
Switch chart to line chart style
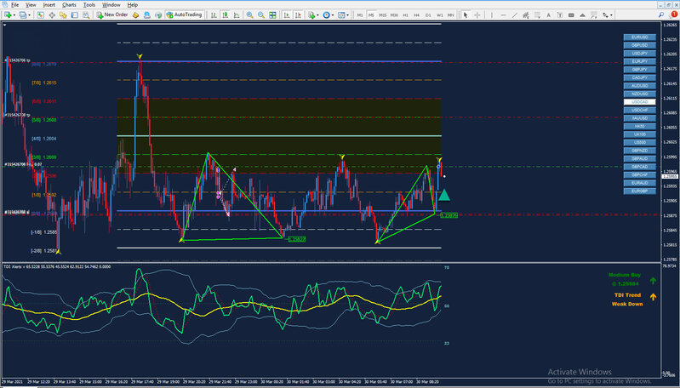[x=236, y=14]
